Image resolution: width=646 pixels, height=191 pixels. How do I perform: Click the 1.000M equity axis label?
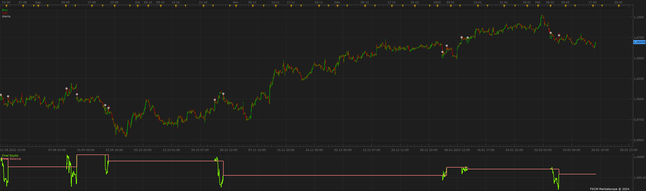pos(639,157)
